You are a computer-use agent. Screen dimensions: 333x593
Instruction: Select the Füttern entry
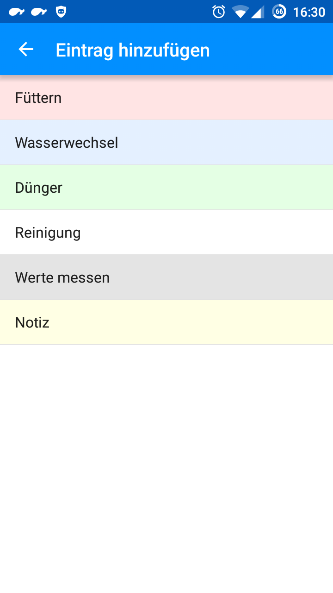pos(166,98)
